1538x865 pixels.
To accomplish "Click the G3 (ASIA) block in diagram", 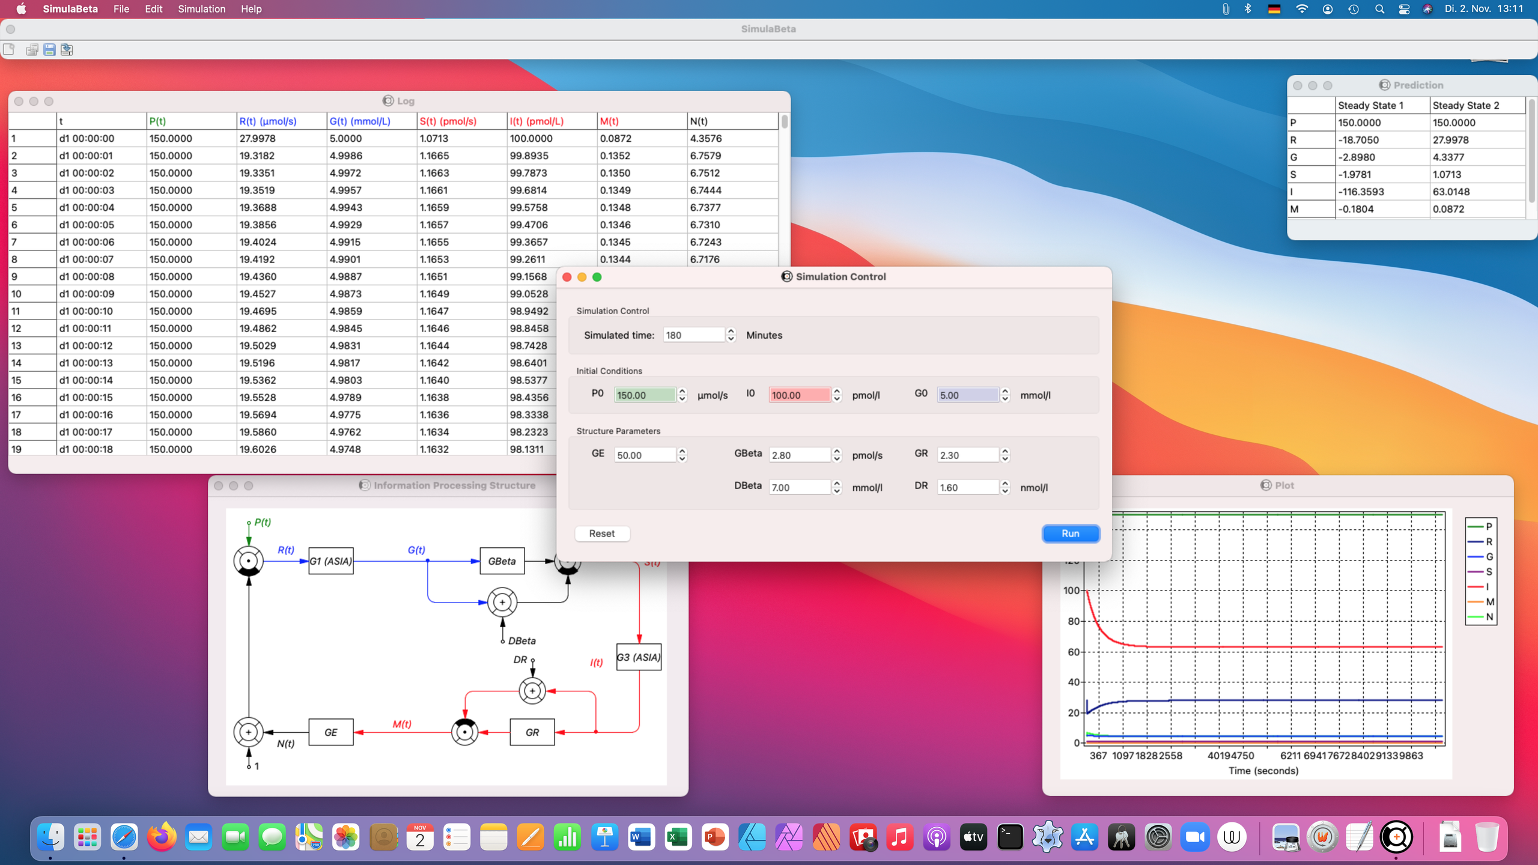I will (x=639, y=657).
